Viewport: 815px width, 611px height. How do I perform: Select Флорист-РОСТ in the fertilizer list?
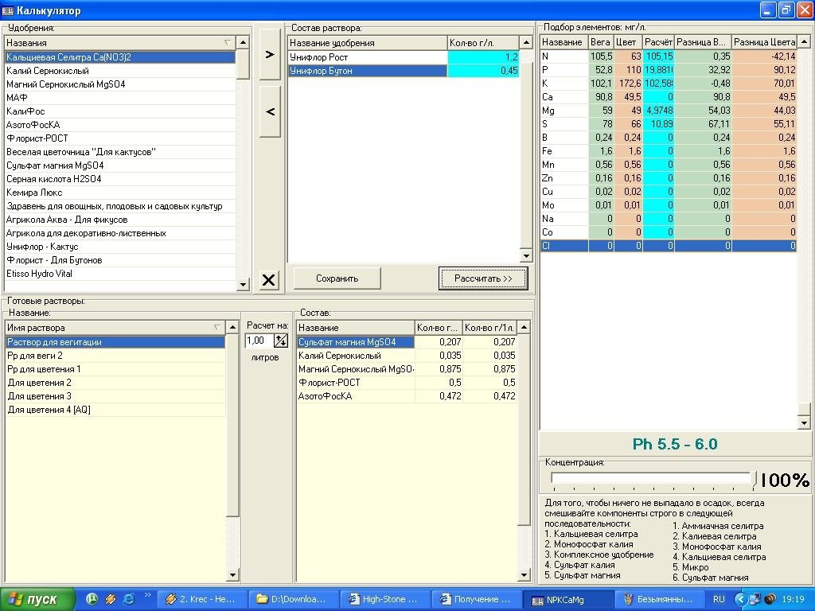pos(120,138)
